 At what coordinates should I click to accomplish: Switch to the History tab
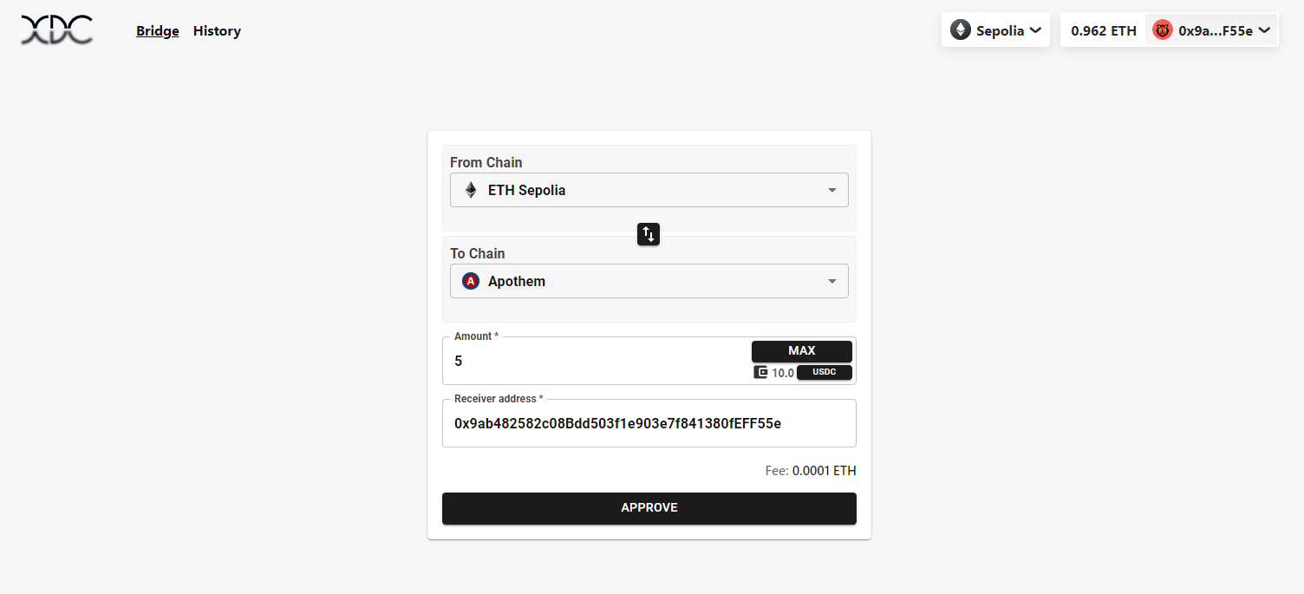[217, 30]
